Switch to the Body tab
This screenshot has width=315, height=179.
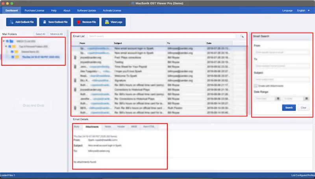77,127
